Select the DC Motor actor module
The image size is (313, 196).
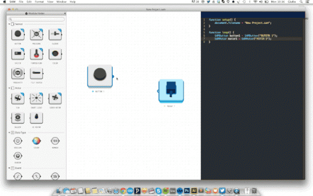pos(36,118)
